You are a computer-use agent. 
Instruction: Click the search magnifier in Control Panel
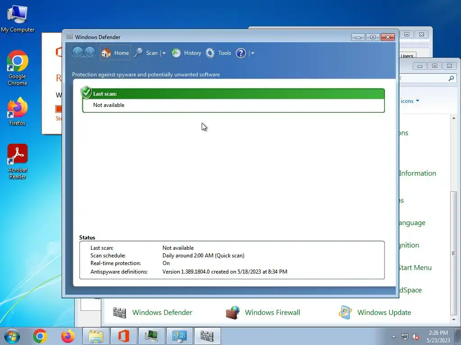click(x=451, y=78)
